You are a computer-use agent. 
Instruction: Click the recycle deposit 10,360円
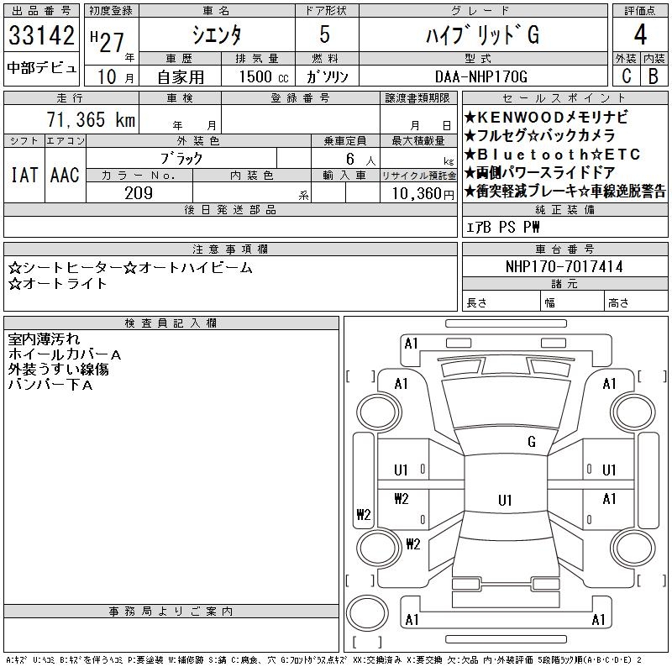click(423, 194)
